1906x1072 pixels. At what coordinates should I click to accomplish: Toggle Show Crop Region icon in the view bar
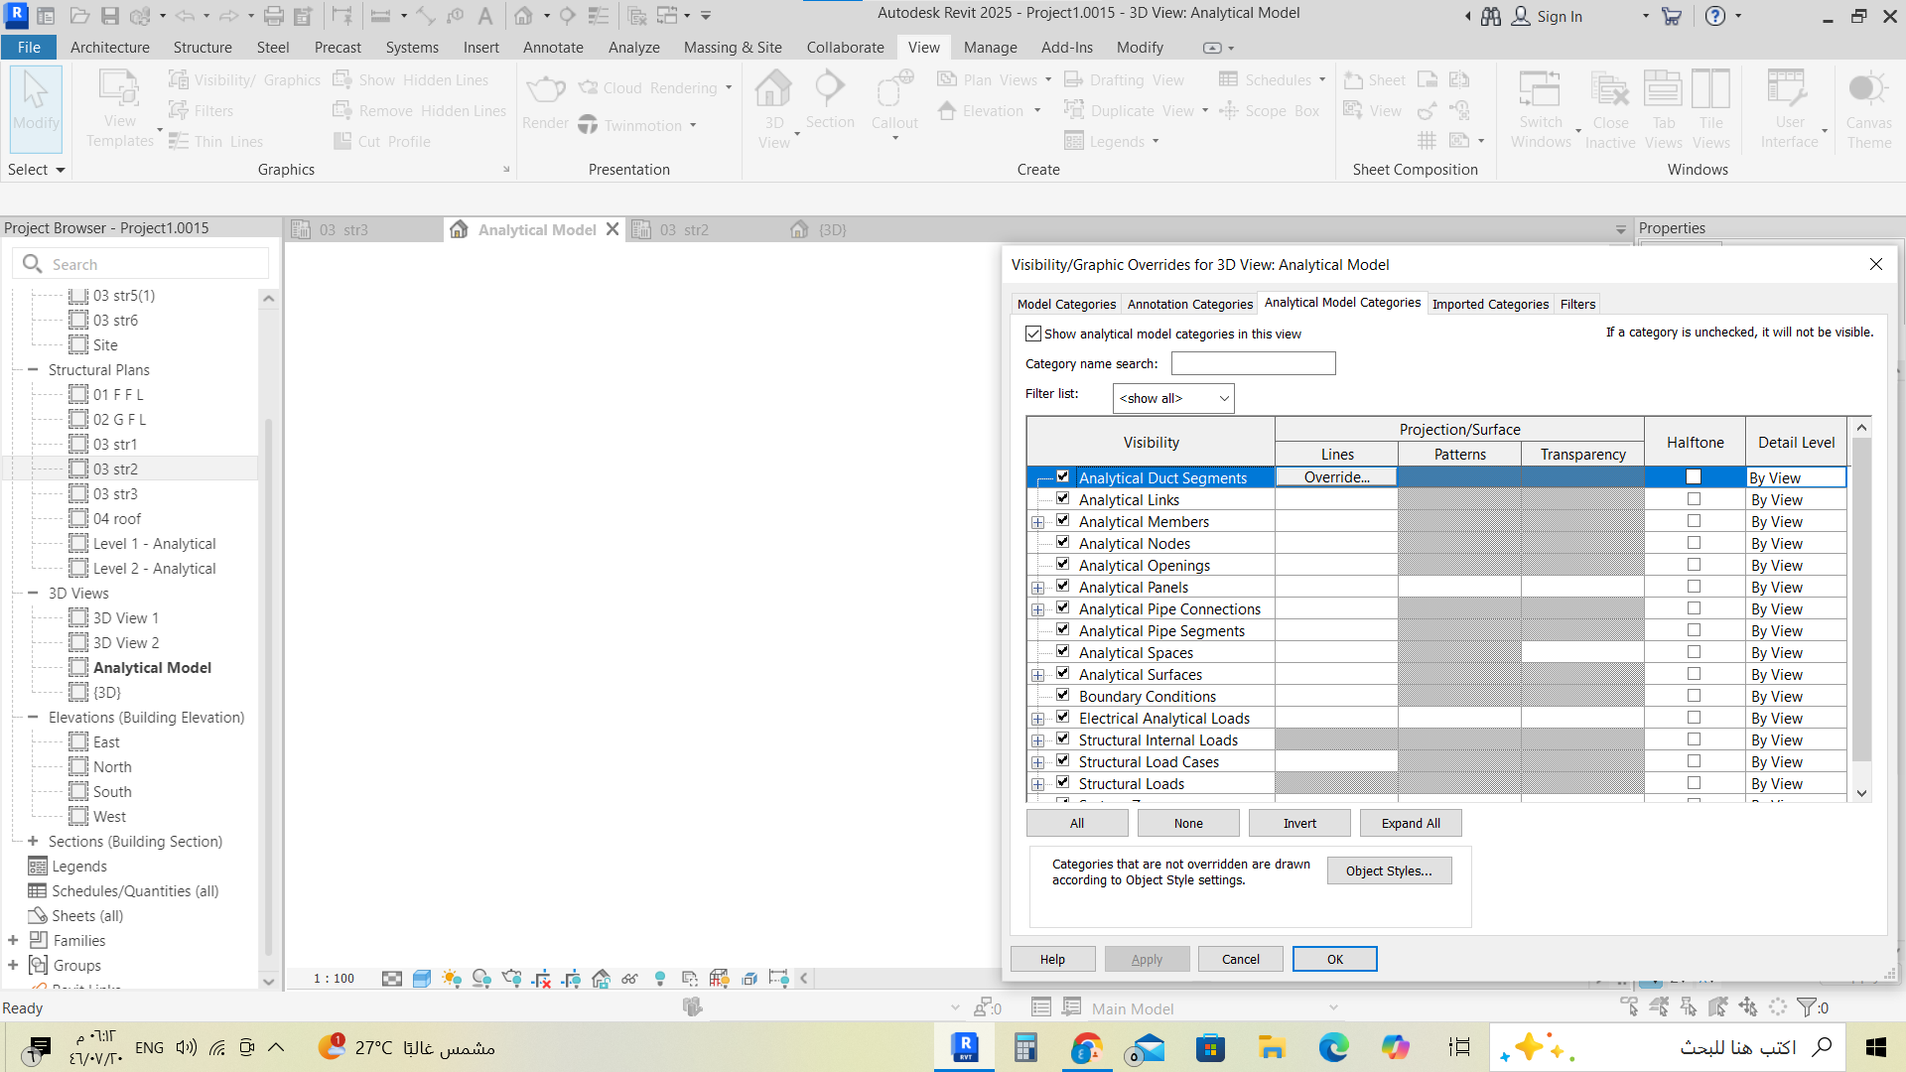571,979
